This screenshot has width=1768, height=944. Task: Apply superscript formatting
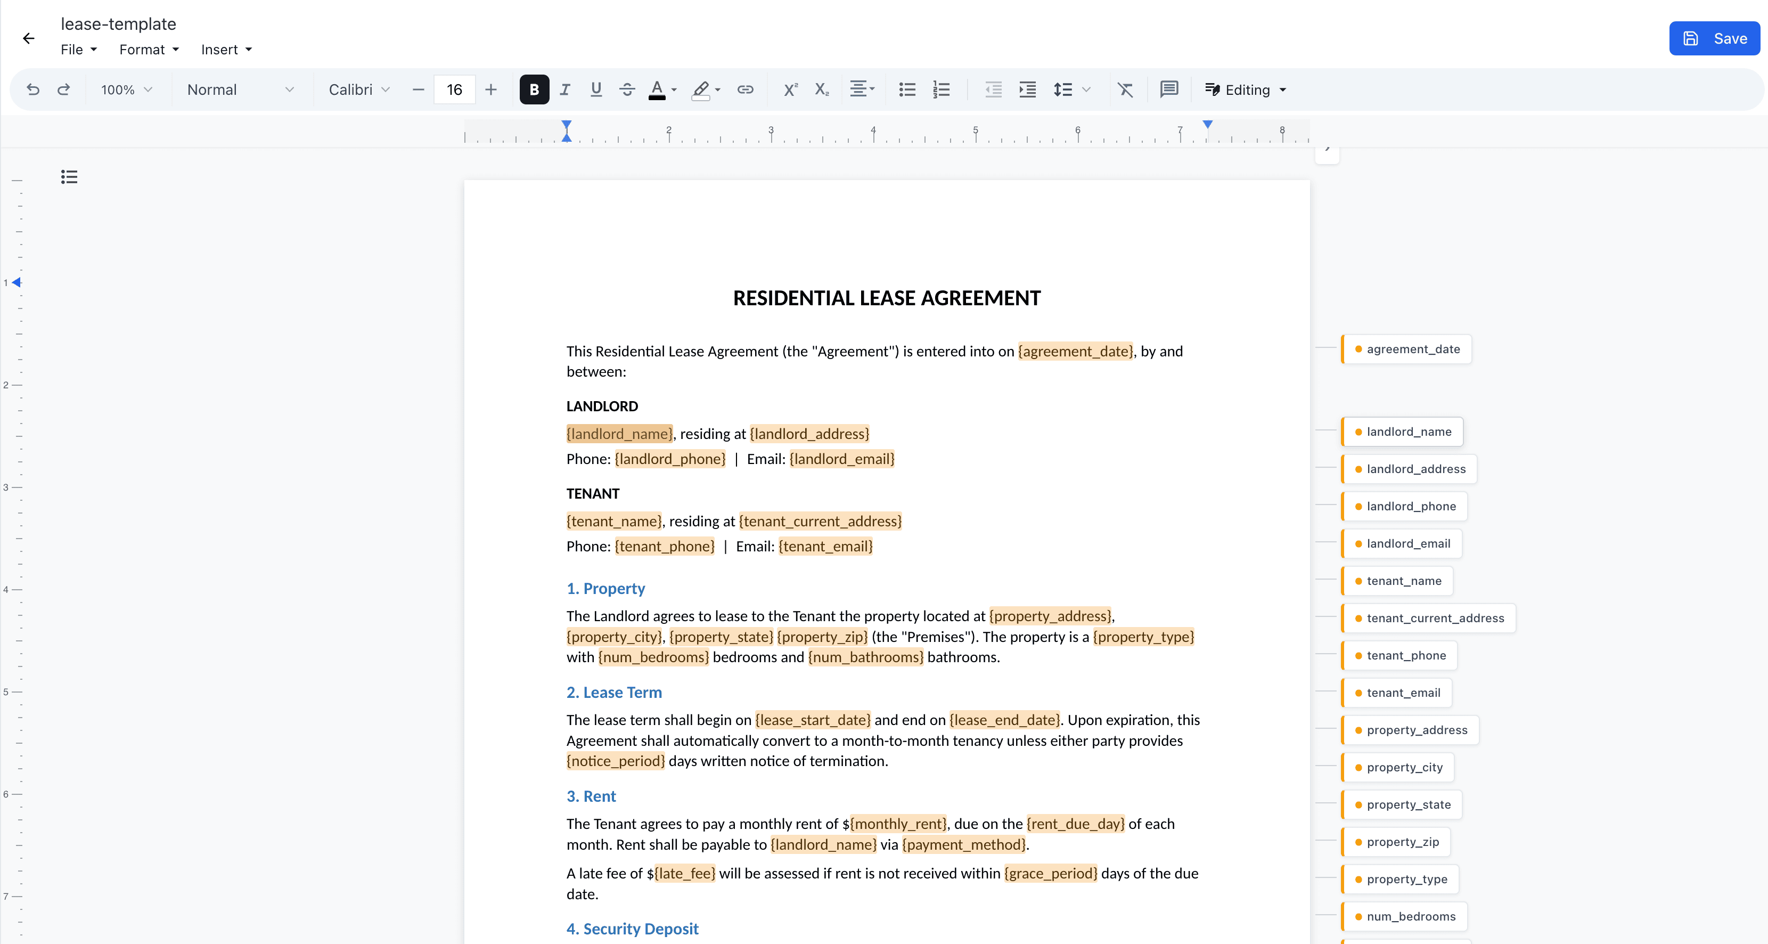pos(790,89)
